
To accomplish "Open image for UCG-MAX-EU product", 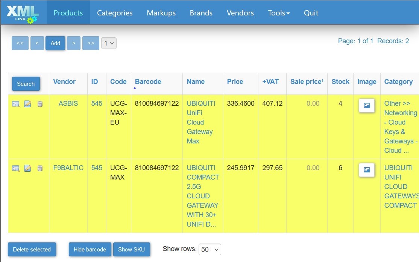I will [x=367, y=106].
